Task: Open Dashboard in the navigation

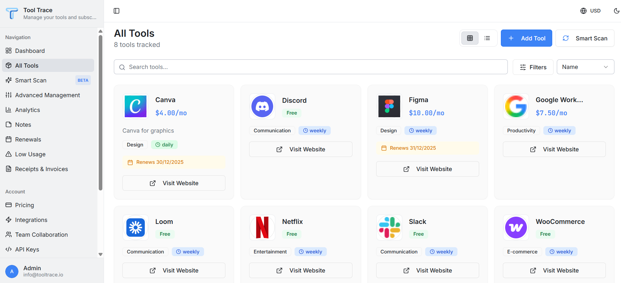Action: 30,51
